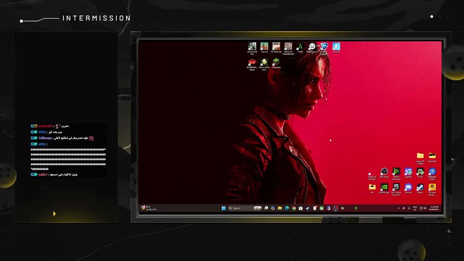The width and height of the screenshot is (464, 261).
Task: Open the OBS Studio desktop shortcut
Action: tap(384, 173)
